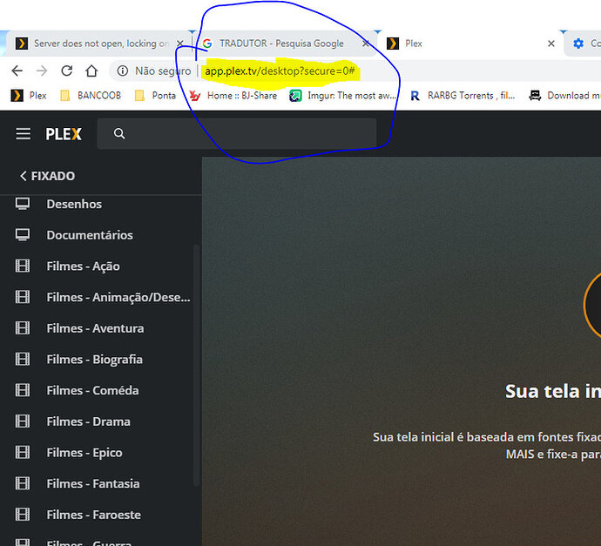Click the search magnifier icon
Screen dimensions: 601x546
point(119,133)
